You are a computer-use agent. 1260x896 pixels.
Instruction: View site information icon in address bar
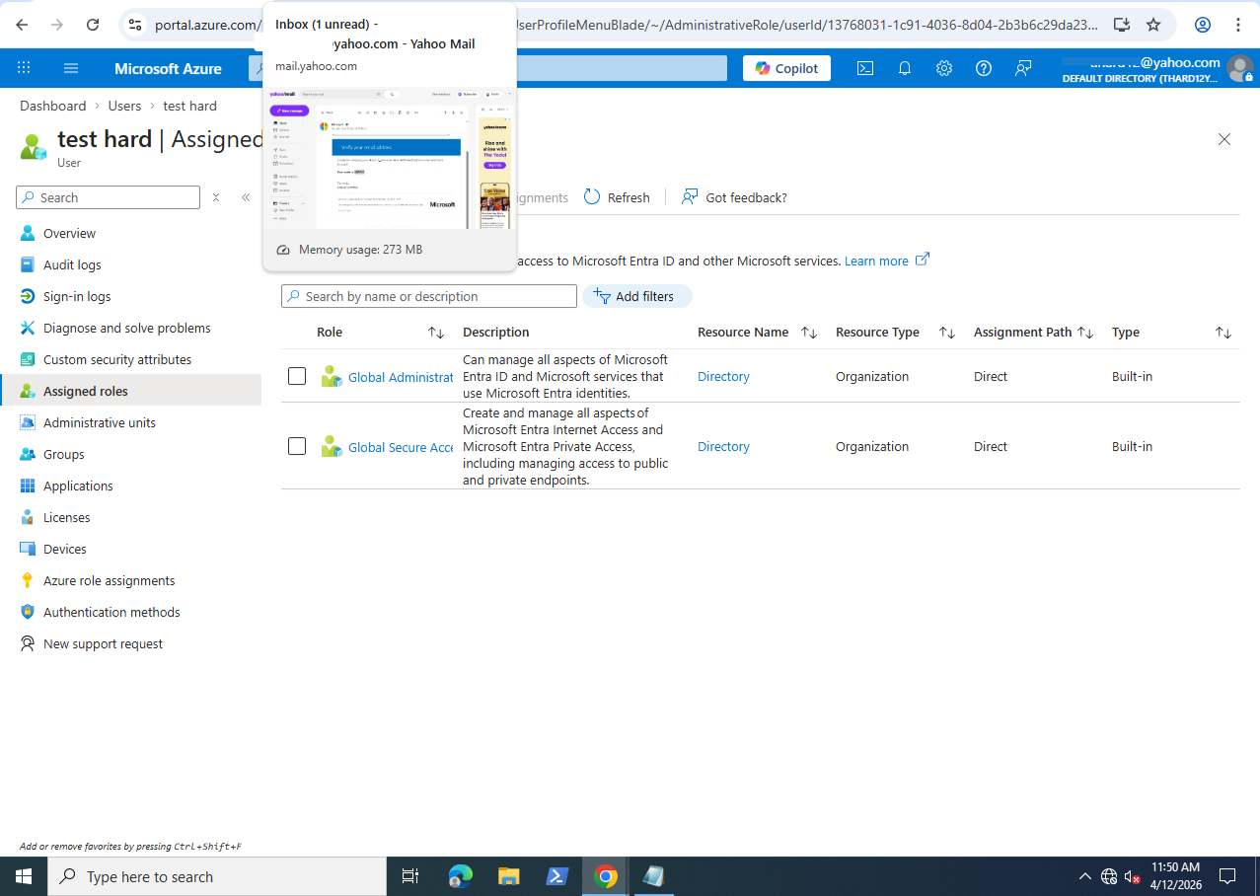(136, 25)
